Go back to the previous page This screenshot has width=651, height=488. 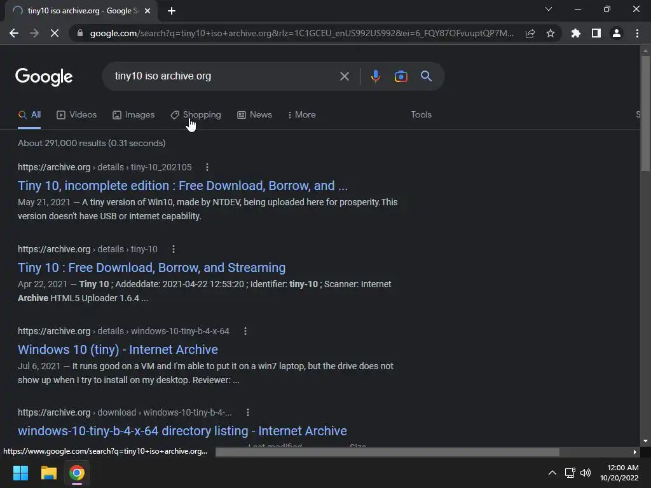(14, 33)
